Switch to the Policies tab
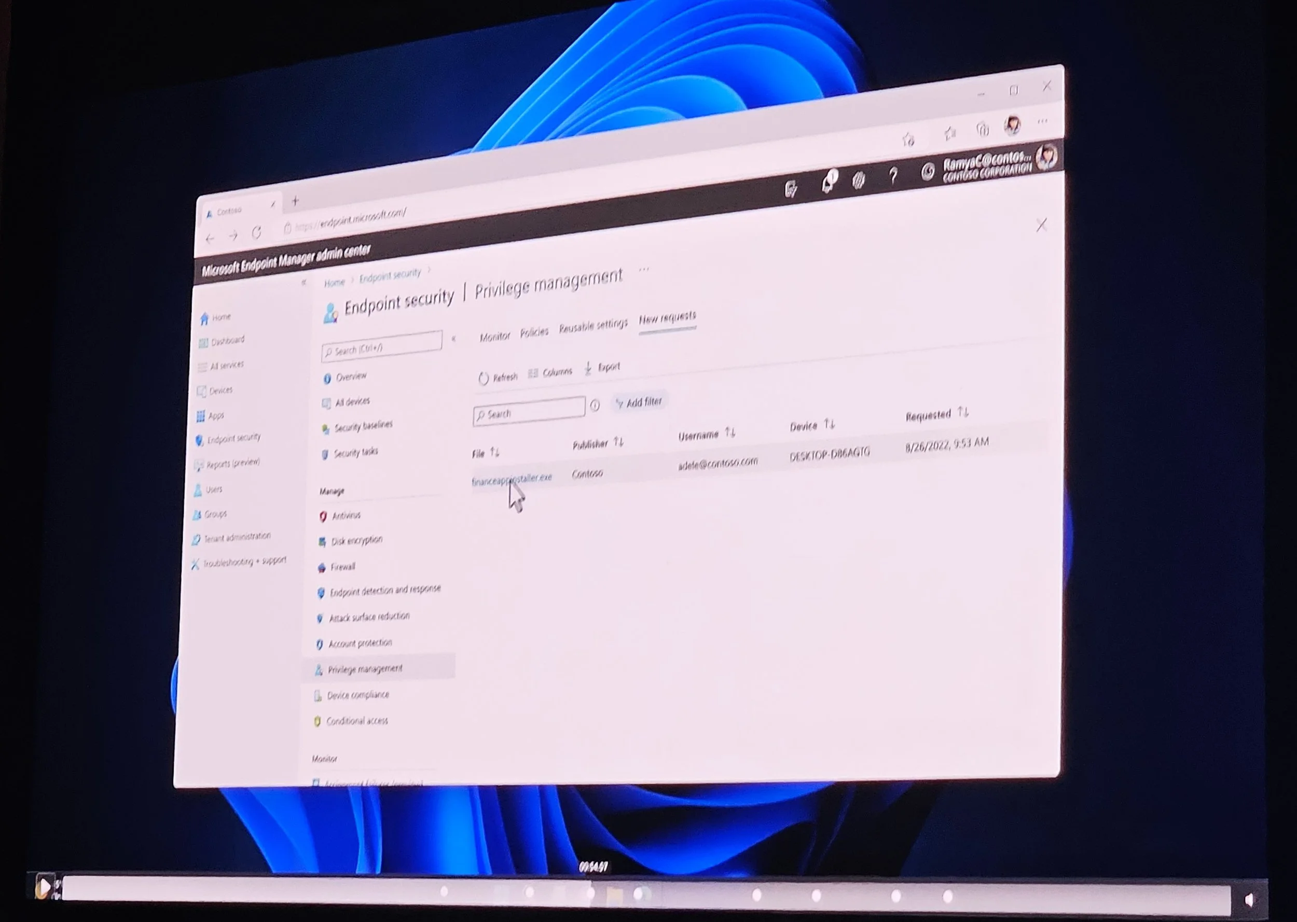Image resolution: width=1297 pixels, height=922 pixels. tap(534, 333)
